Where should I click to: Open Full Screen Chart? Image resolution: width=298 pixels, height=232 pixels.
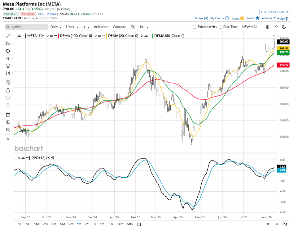[x=275, y=12]
